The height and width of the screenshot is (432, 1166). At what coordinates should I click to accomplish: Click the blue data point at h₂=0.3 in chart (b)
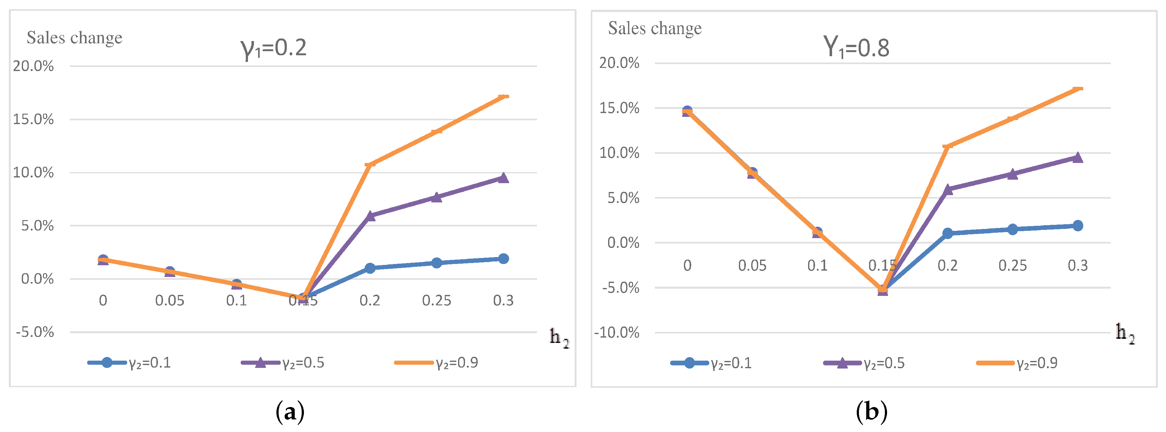(x=1077, y=226)
